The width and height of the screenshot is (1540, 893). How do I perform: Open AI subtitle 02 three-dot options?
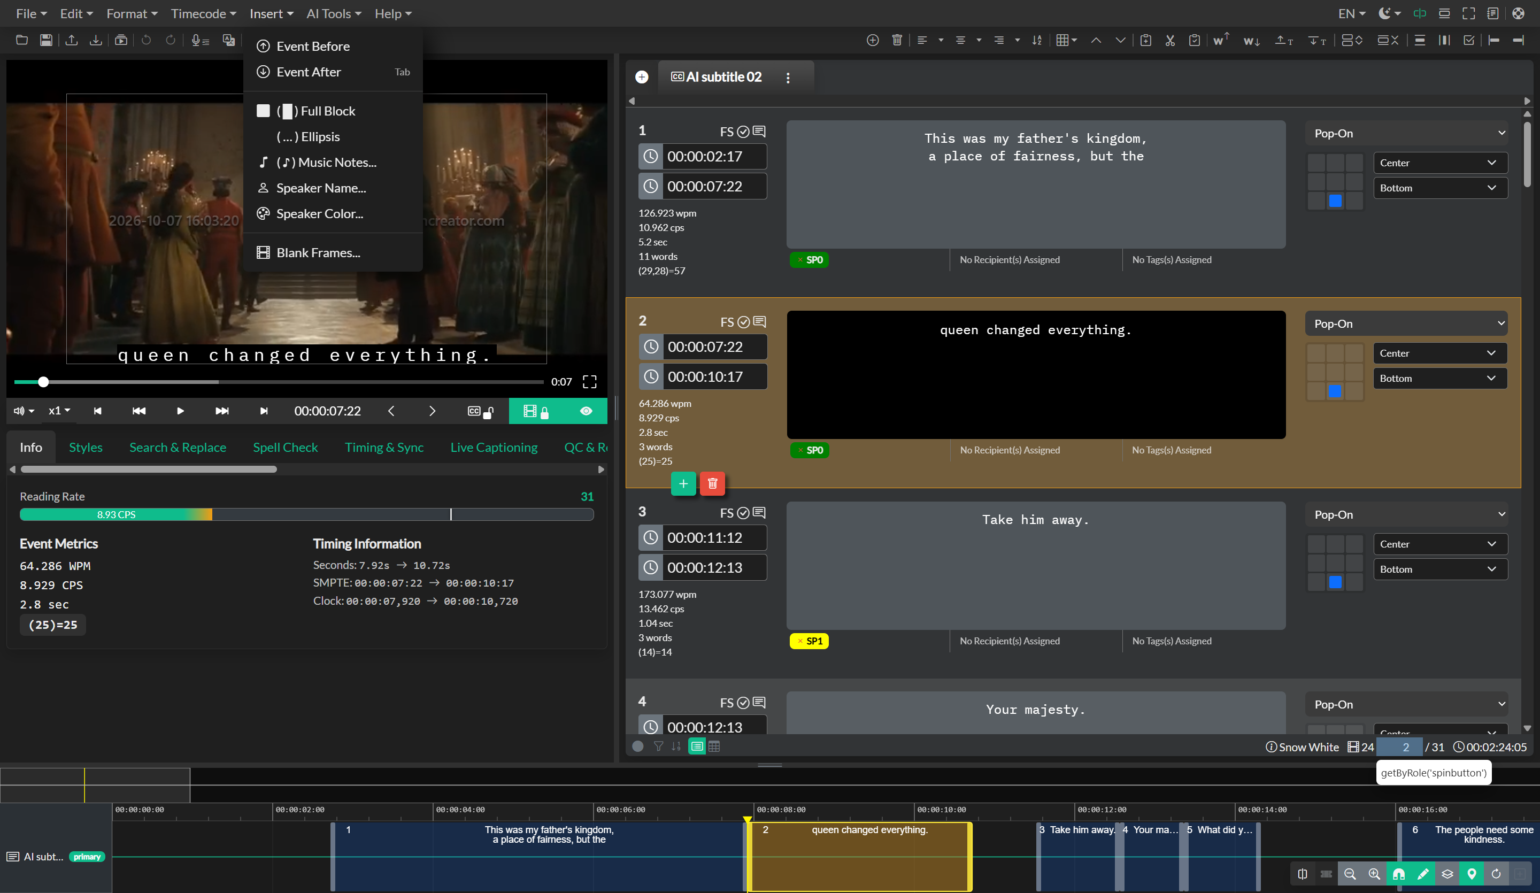coord(788,78)
